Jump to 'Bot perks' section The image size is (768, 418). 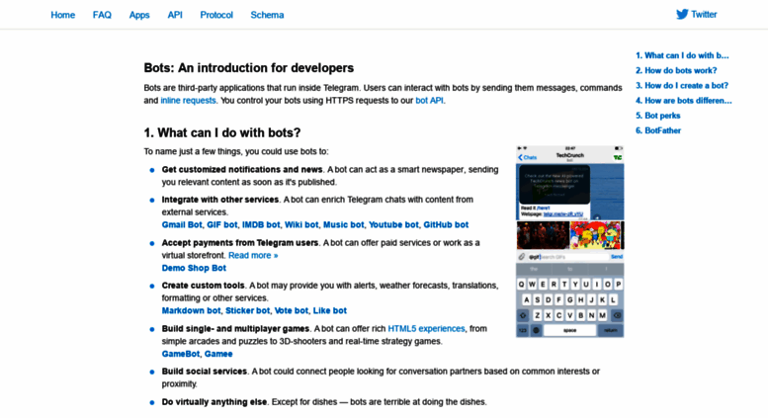658,116
